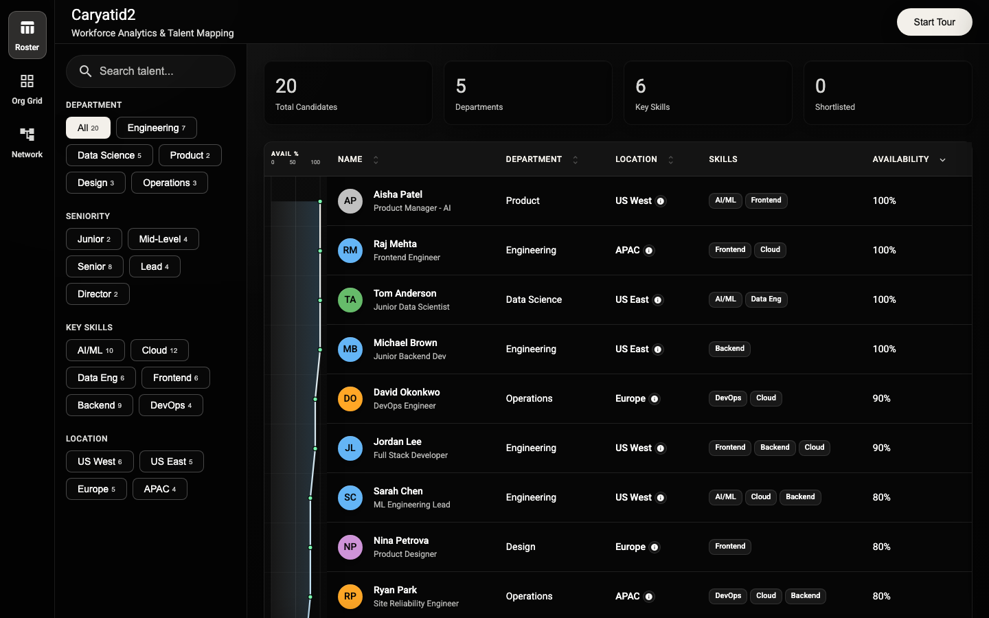
Task: Filter by Operations department
Action: pyautogui.click(x=170, y=183)
